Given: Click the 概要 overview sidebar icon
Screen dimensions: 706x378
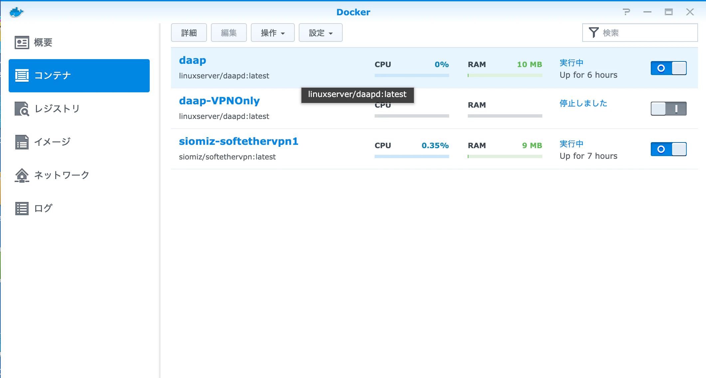Looking at the screenshot, I should click(22, 43).
